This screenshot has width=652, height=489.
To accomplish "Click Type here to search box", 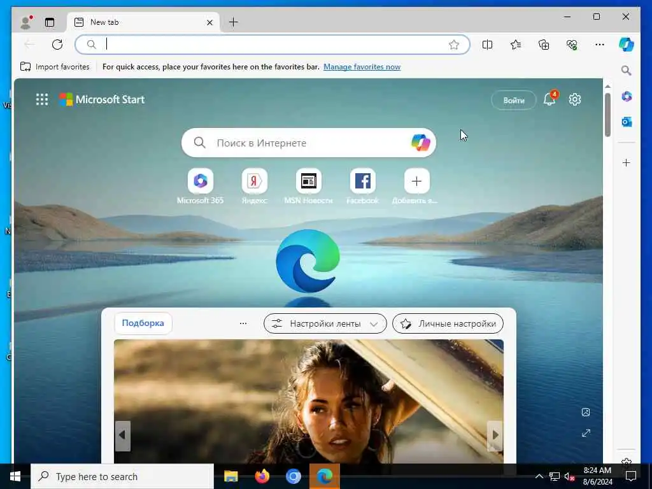I will click(x=122, y=476).
